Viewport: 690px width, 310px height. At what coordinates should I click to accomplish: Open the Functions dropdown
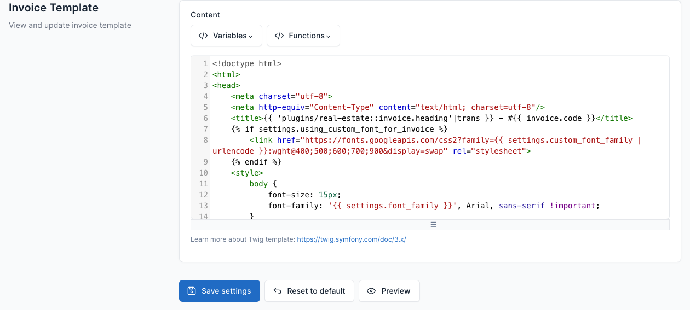click(303, 36)
